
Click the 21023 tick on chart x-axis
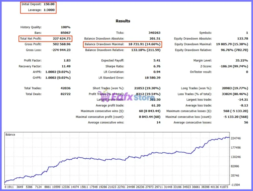coord(112,187)
